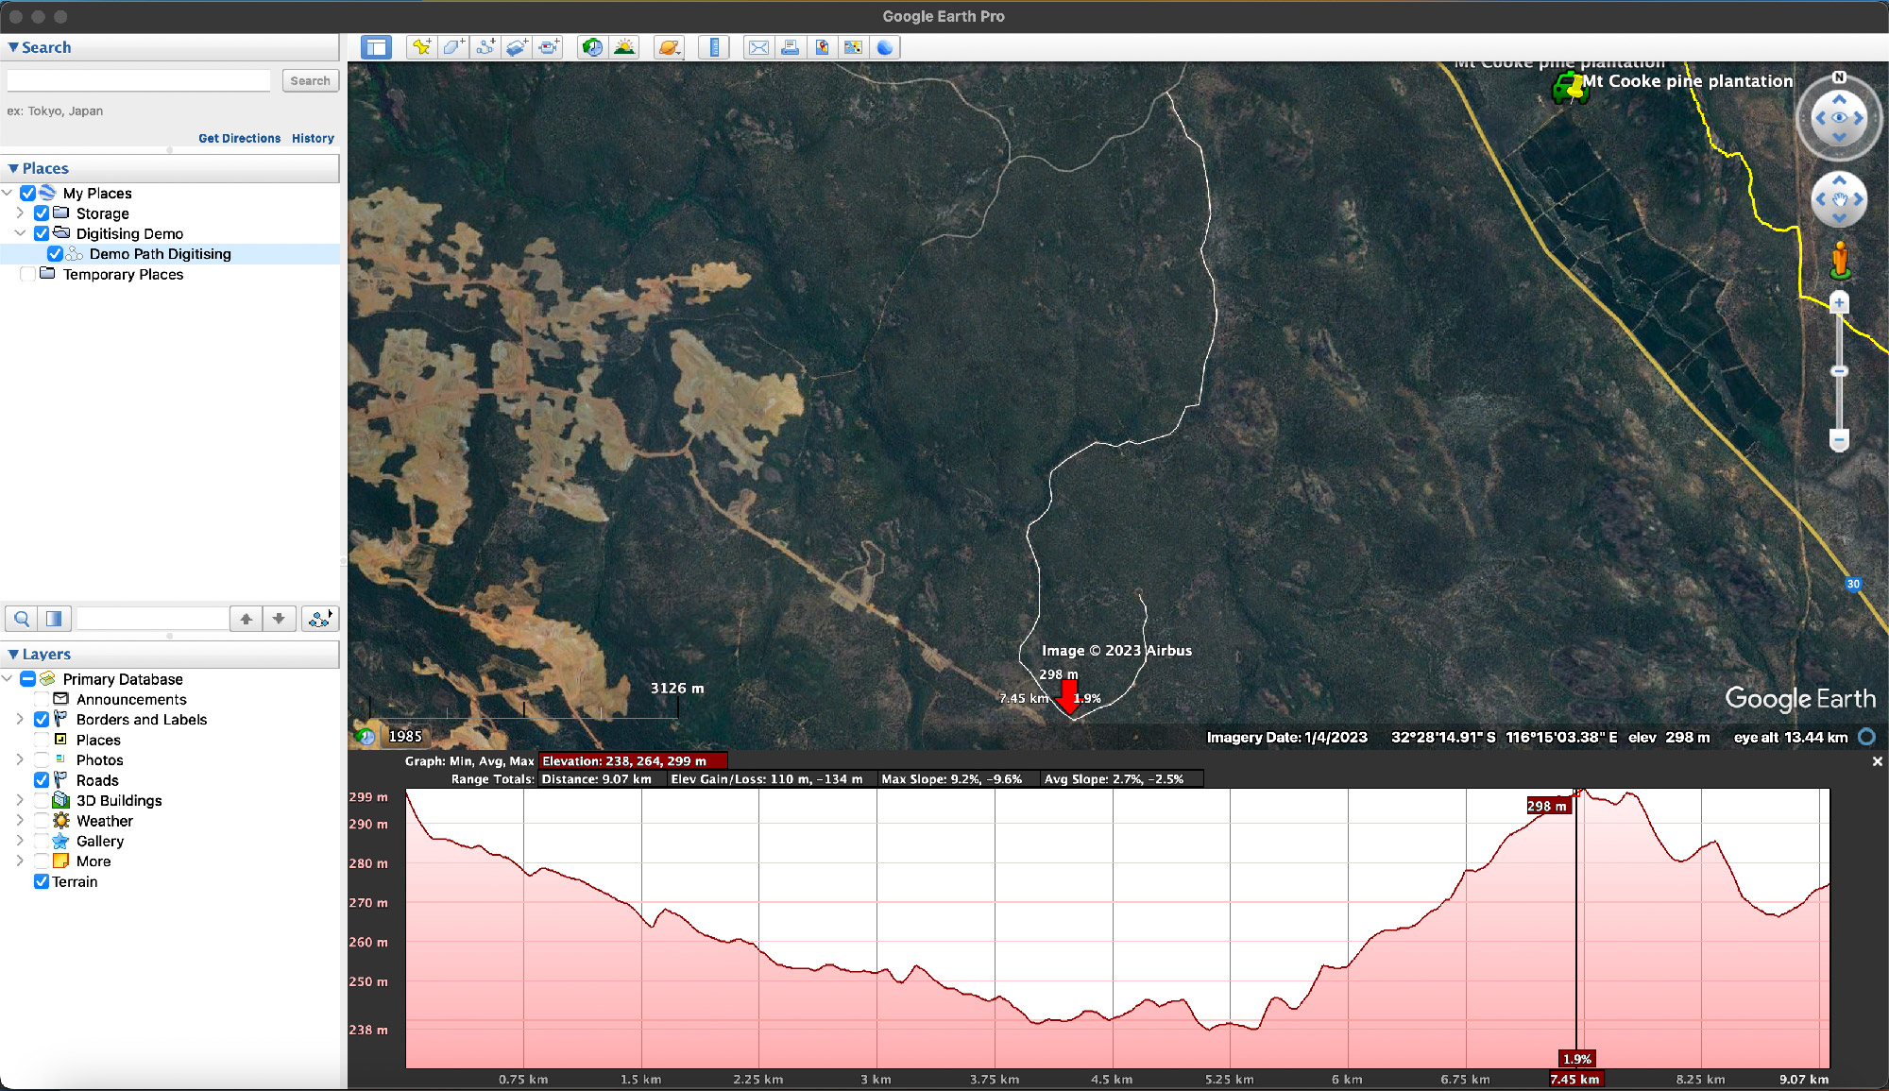Click View in Google Maps icon
This screenshot has width=1889, height=1091.
(x=853, y=47)
